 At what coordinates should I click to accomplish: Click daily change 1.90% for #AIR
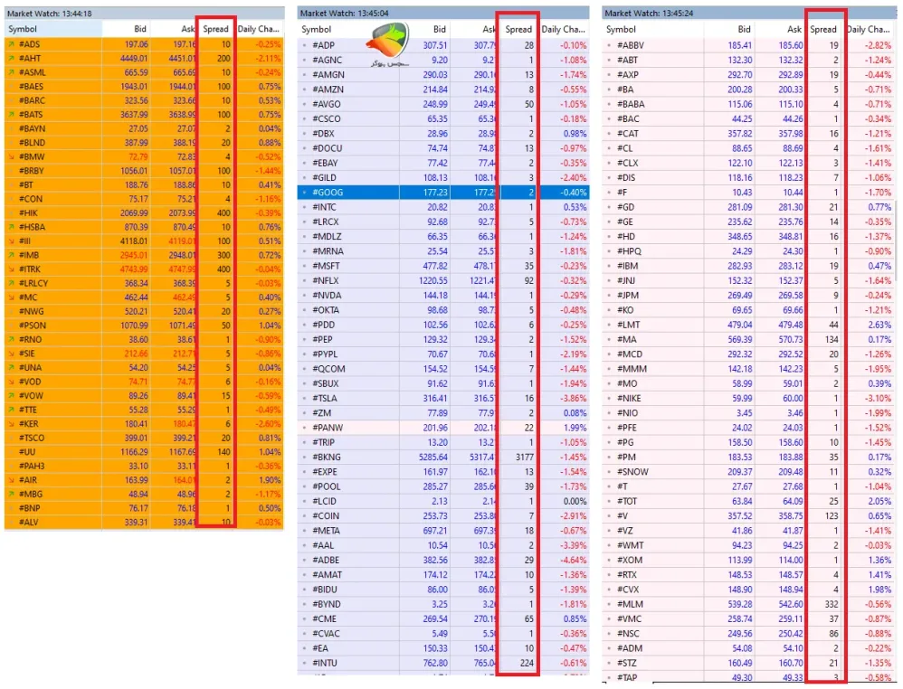coord(271,480)
